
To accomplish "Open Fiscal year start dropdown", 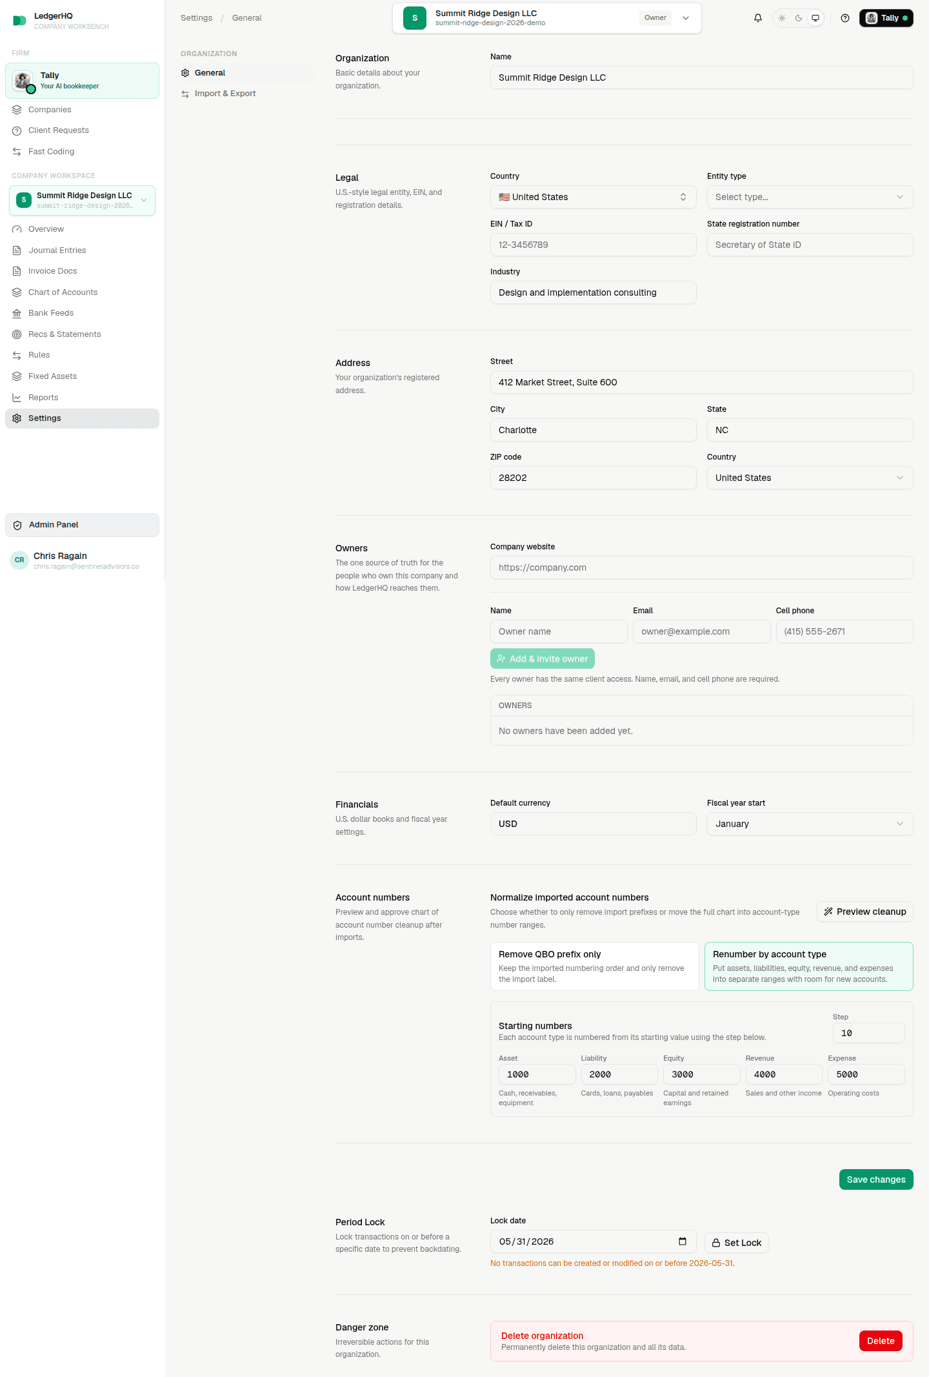I will 810,824.
